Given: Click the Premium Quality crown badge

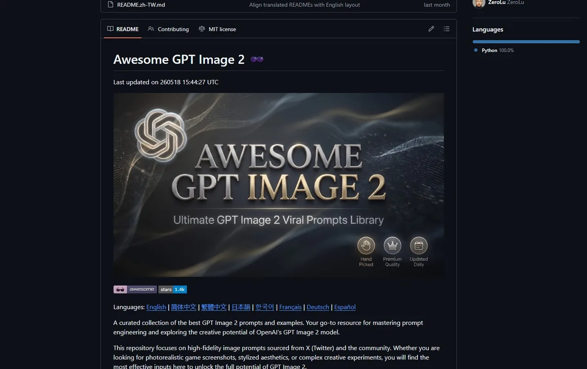Looking at the screenshot, I should pyautogui.click(x=393, y=252).
